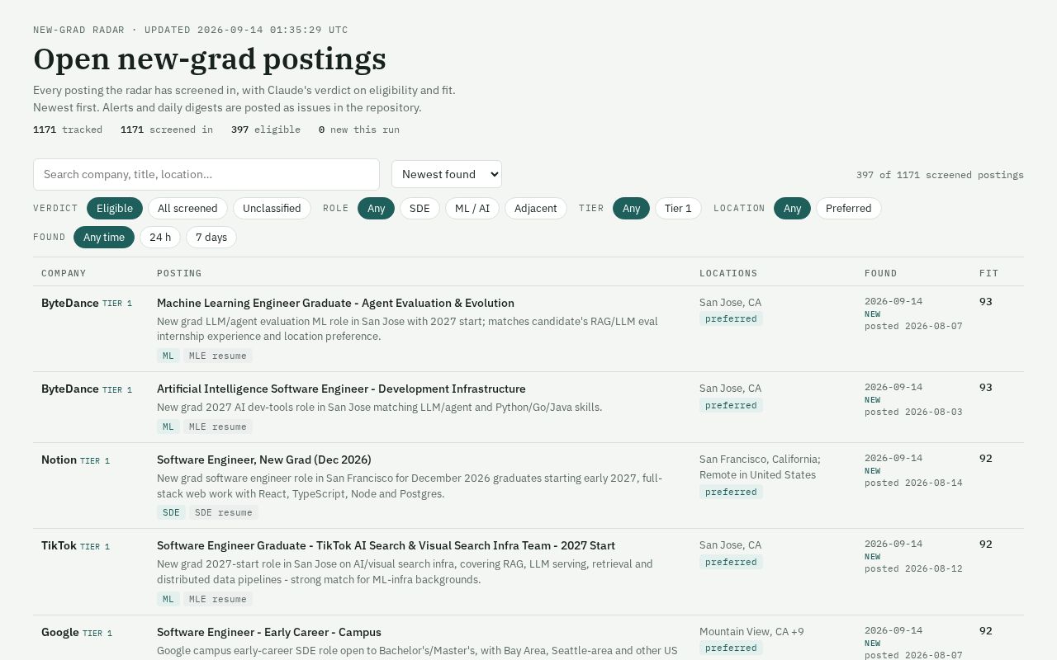Focus the search company, title, location field
Viewport: 1057px width, 660px height.
pos(206,174)
